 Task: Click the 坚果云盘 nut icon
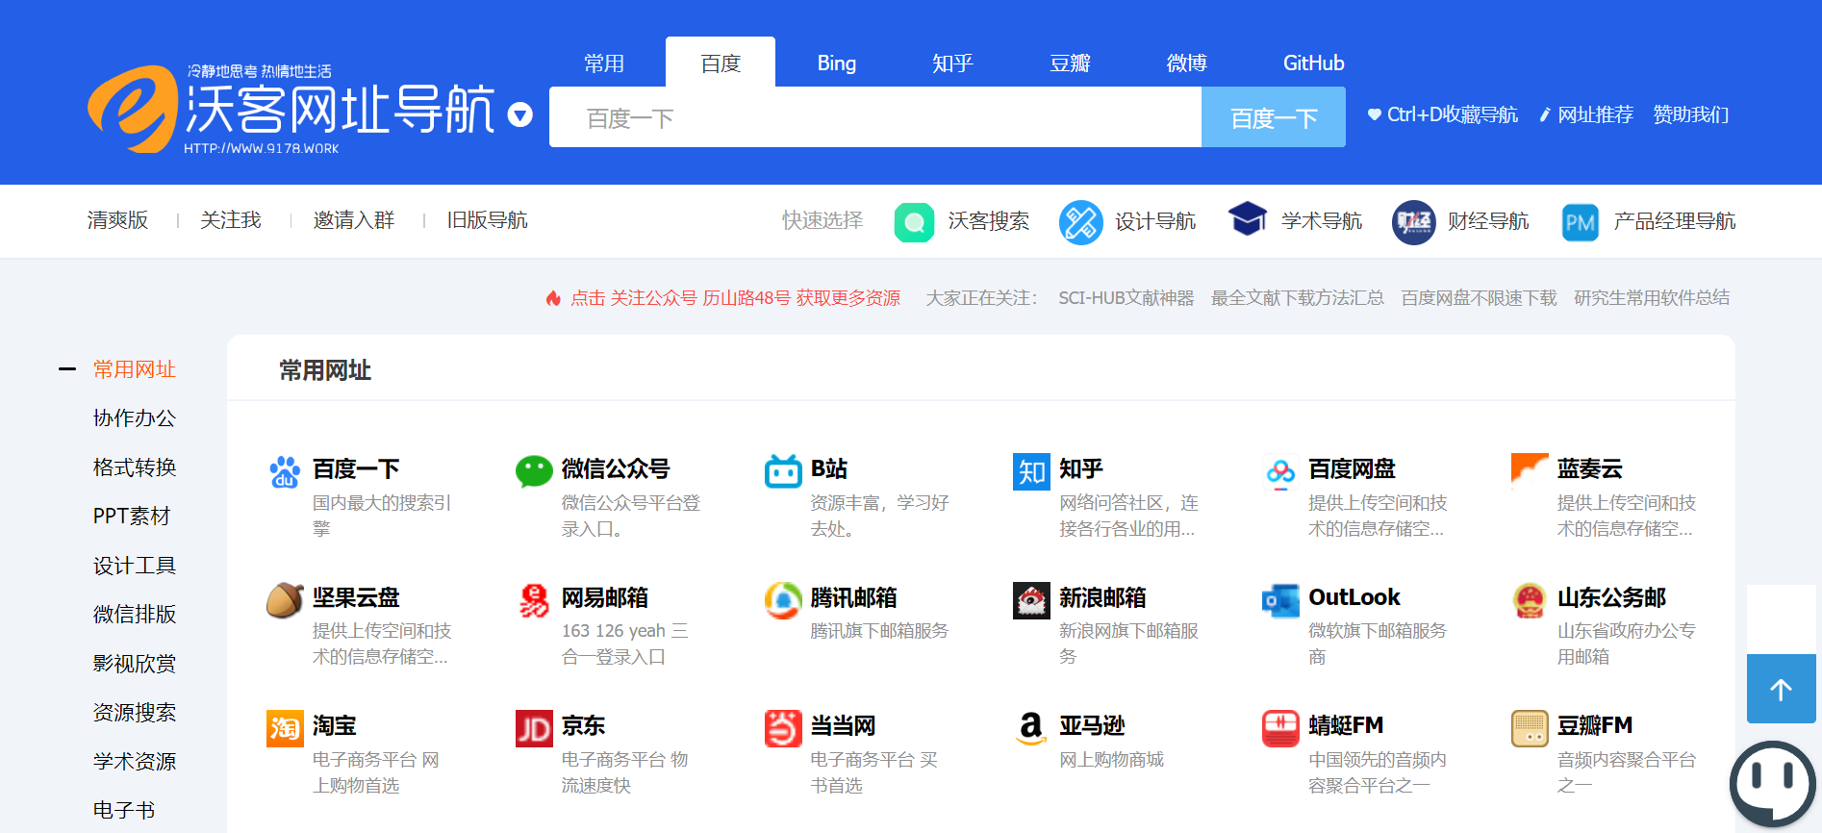coord(285,600)
